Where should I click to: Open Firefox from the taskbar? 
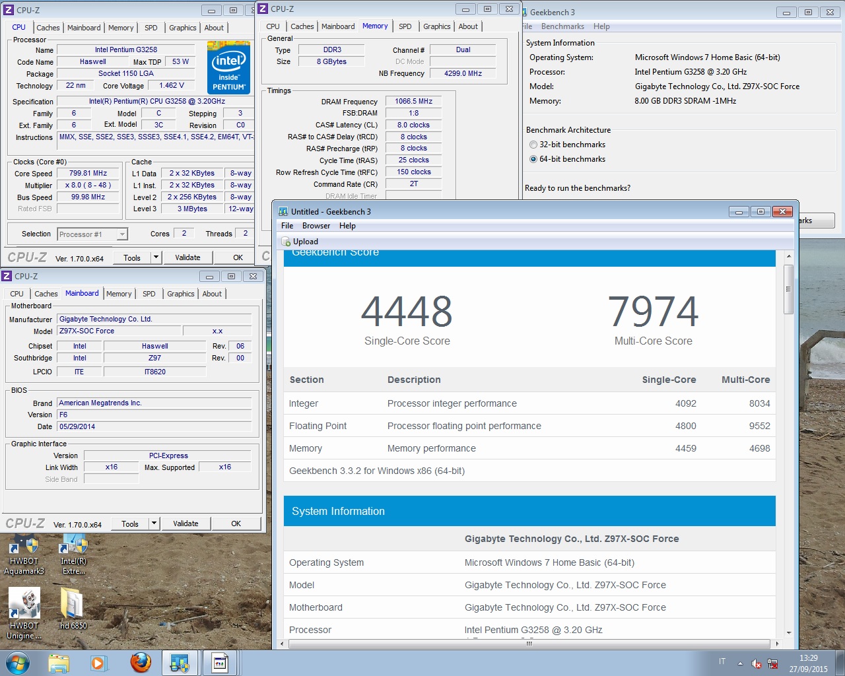click(140, 663)
